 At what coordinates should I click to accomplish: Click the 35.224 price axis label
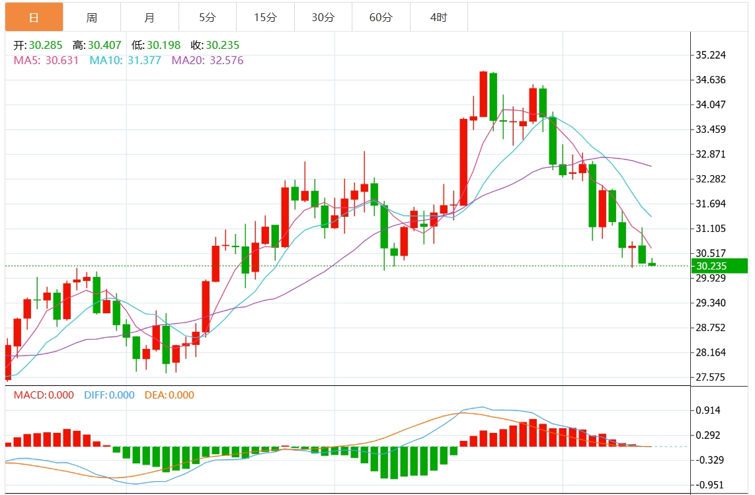[711, 55]
